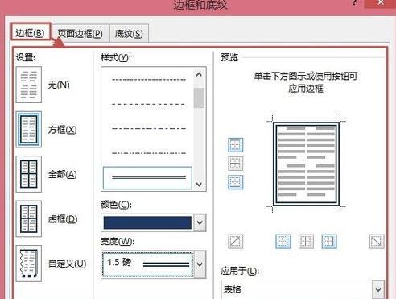The width and height of the screenshot is (396, 299).
Task: Open the 页面边框(P) page border tab
Action: [x=80, y=34]
